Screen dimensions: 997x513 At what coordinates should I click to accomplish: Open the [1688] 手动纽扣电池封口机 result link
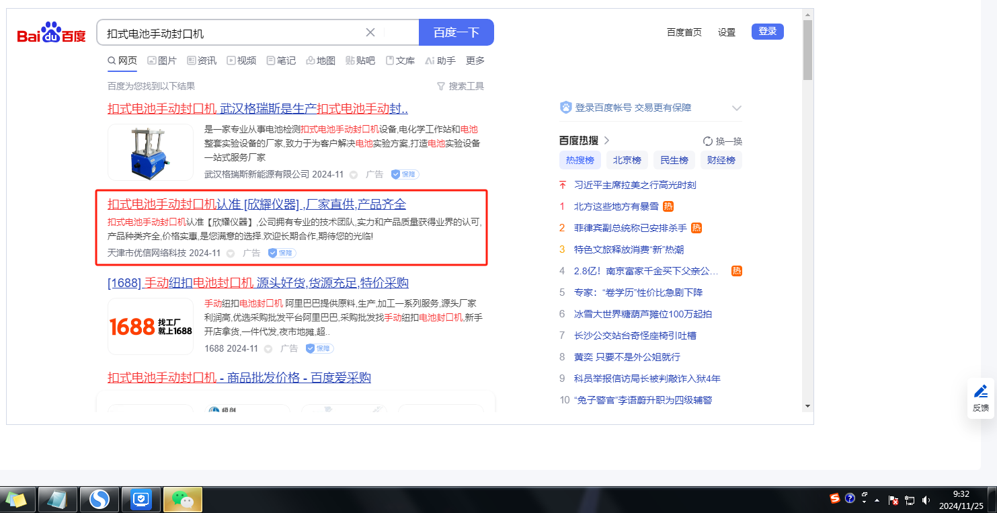(x=258, y=282)
